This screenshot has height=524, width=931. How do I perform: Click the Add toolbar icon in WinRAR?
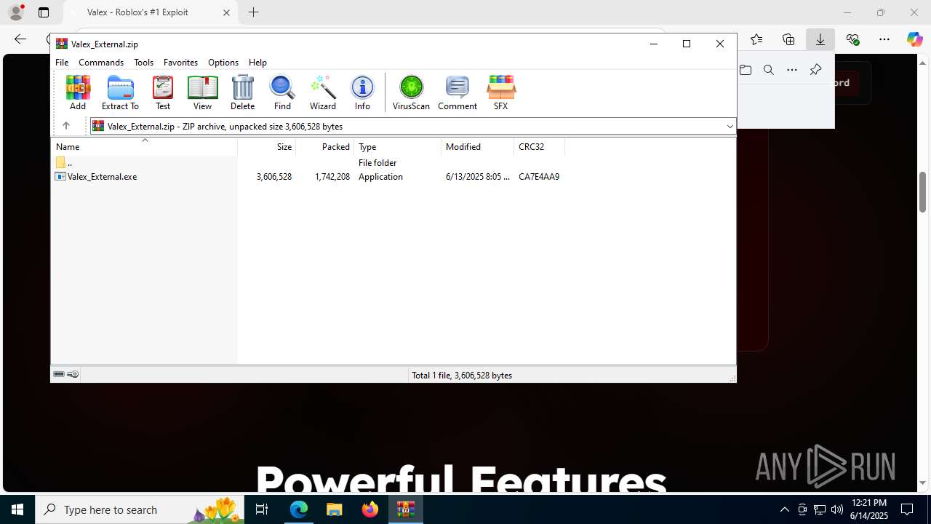point(78,92)
